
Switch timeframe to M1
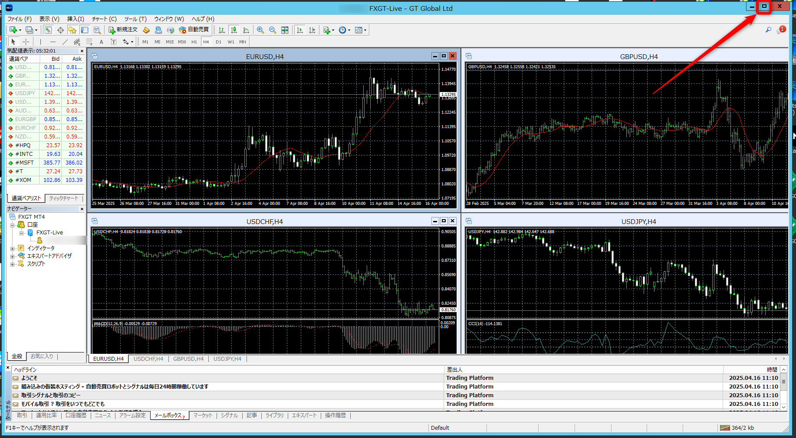pyautogui.click(x=145, y=42)
